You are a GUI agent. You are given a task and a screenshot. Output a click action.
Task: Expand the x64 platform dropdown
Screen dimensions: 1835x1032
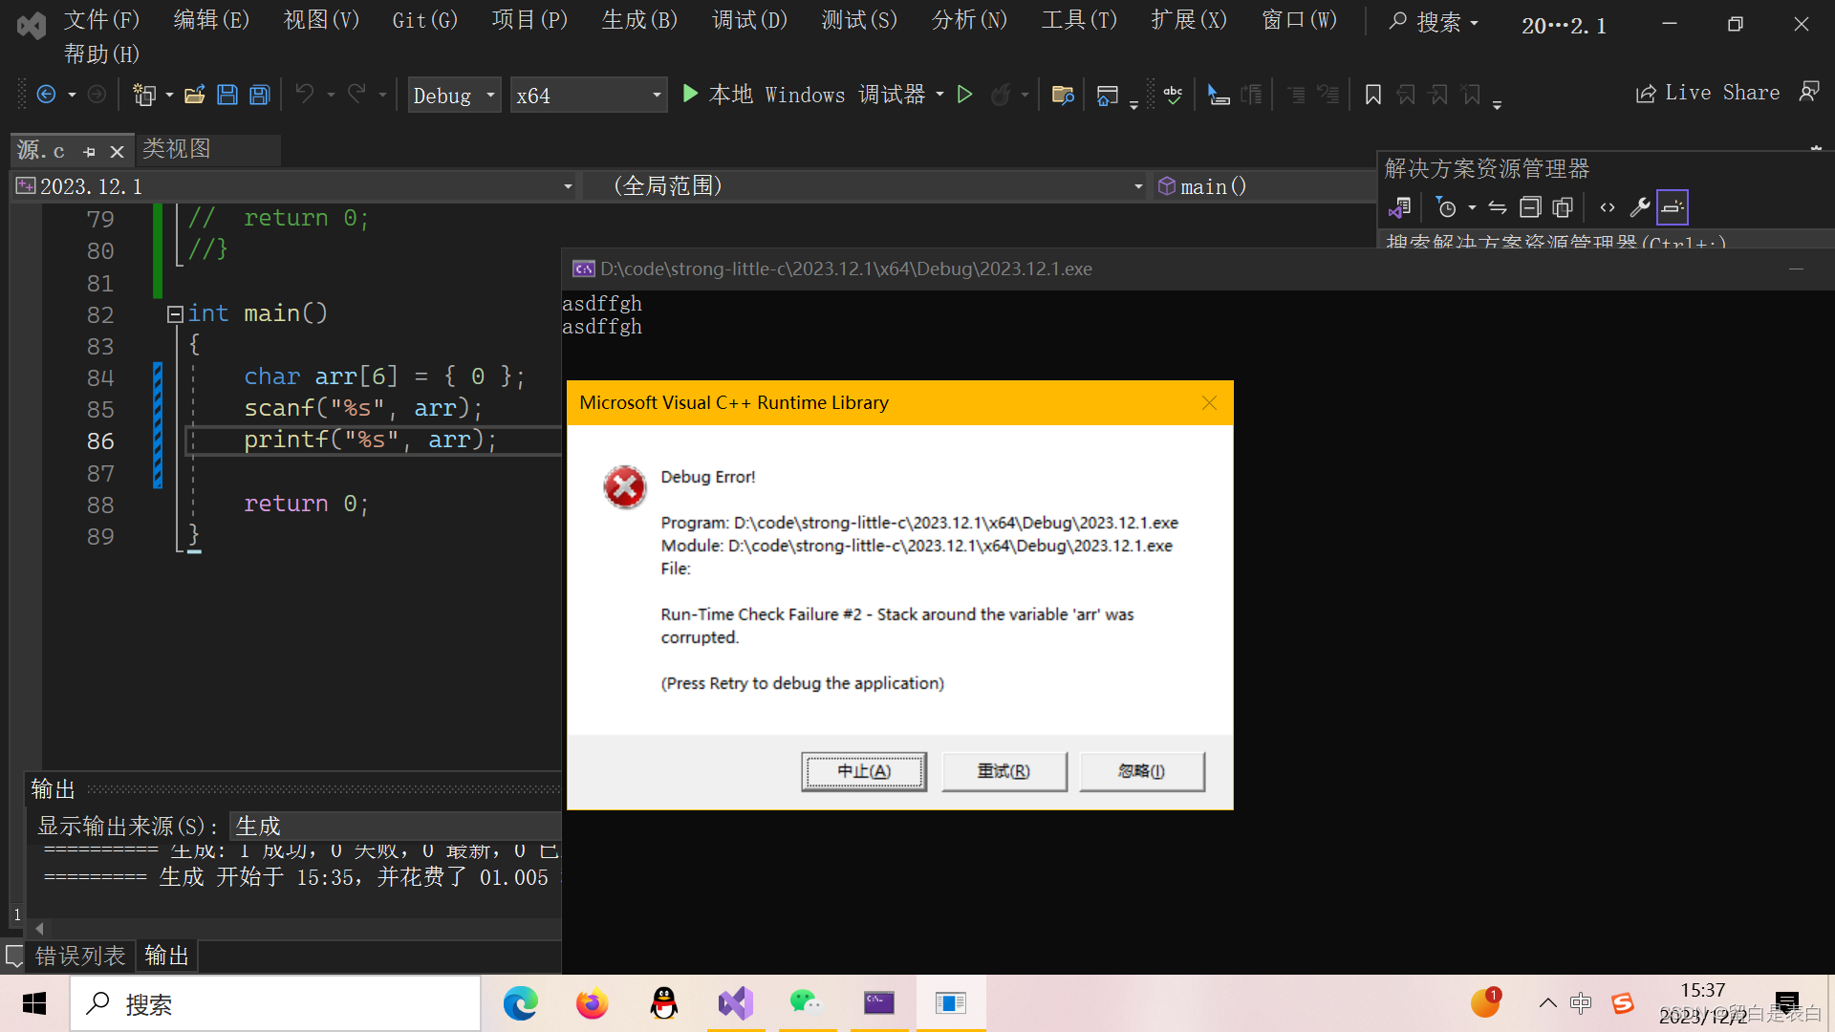click(x=657, y=96)
